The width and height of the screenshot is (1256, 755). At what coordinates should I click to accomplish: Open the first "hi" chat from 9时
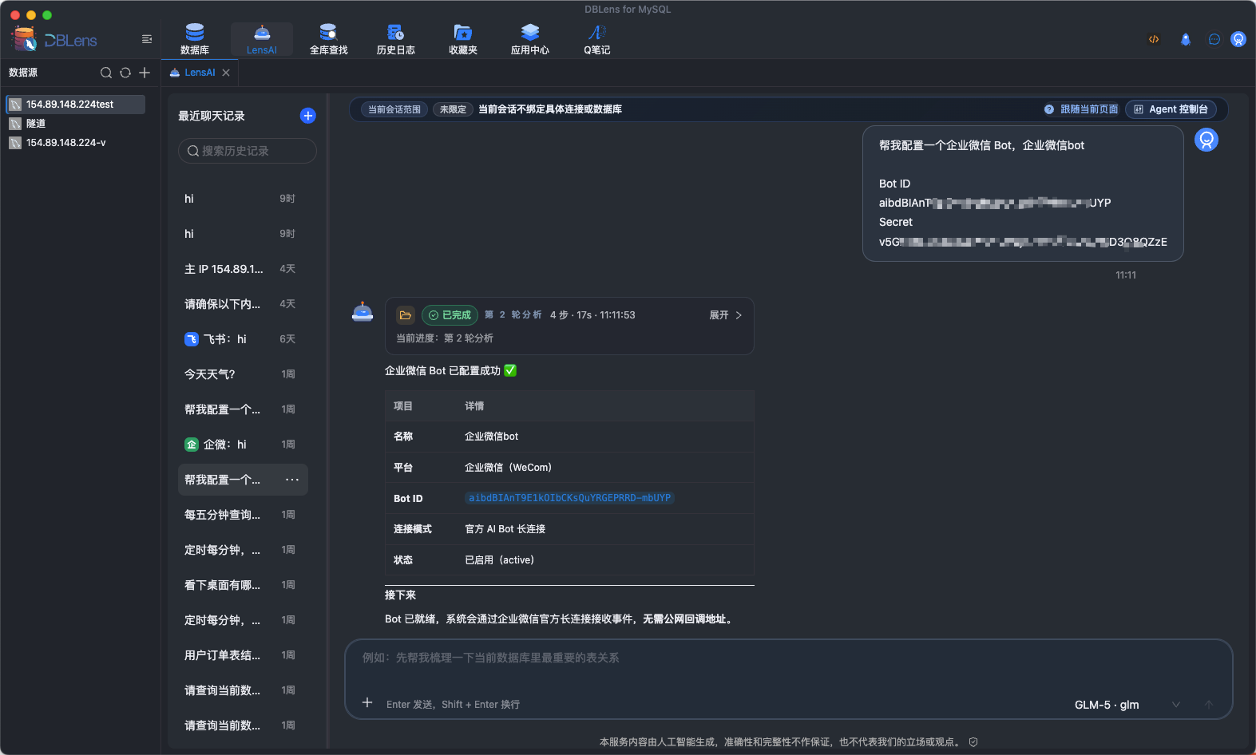(x=243, y=199)
